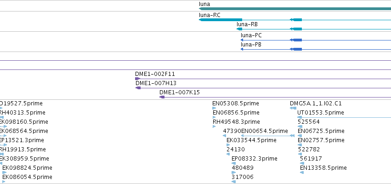Click the DMG5A.1_1.I02.C1 feature marker
The height and width of the screenshot is (184, 391).
(x=293, y=108)
